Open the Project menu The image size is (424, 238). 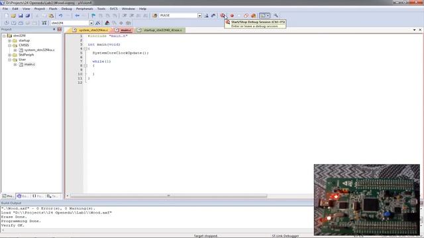coord(40,9)
